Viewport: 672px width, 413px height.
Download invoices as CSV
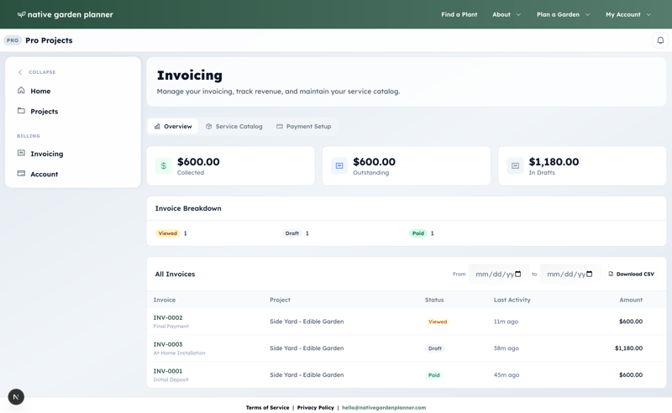click(631, 274)
